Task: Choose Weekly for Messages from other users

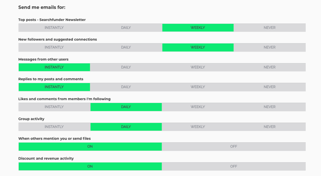Action: coord(198,67)
